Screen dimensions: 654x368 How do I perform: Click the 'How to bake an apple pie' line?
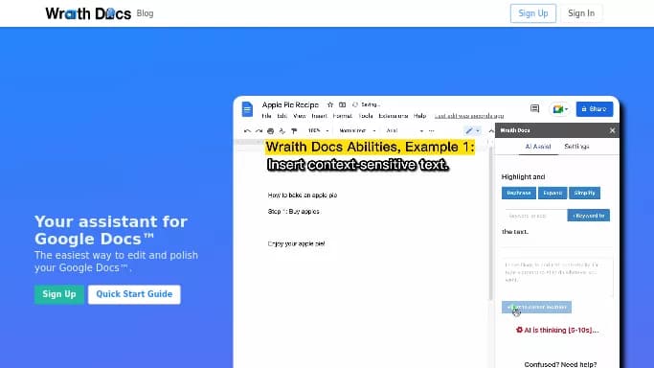coord(303,195)
